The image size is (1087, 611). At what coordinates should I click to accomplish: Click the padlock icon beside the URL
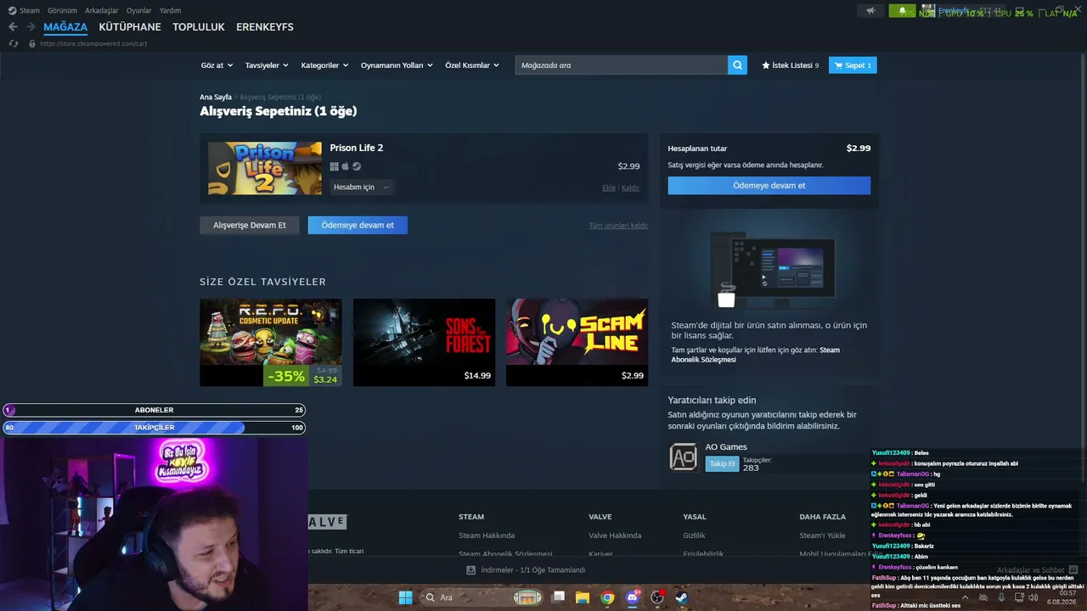(x=32, y=43)
